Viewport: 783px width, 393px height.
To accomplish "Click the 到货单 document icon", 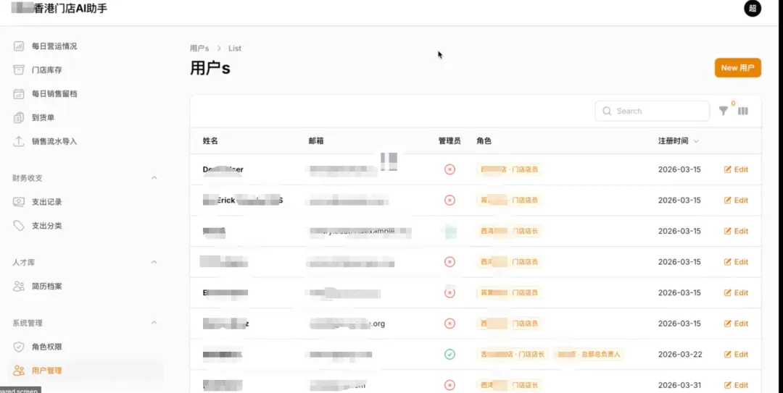I will pyautogui.click(x=19, y=117).
